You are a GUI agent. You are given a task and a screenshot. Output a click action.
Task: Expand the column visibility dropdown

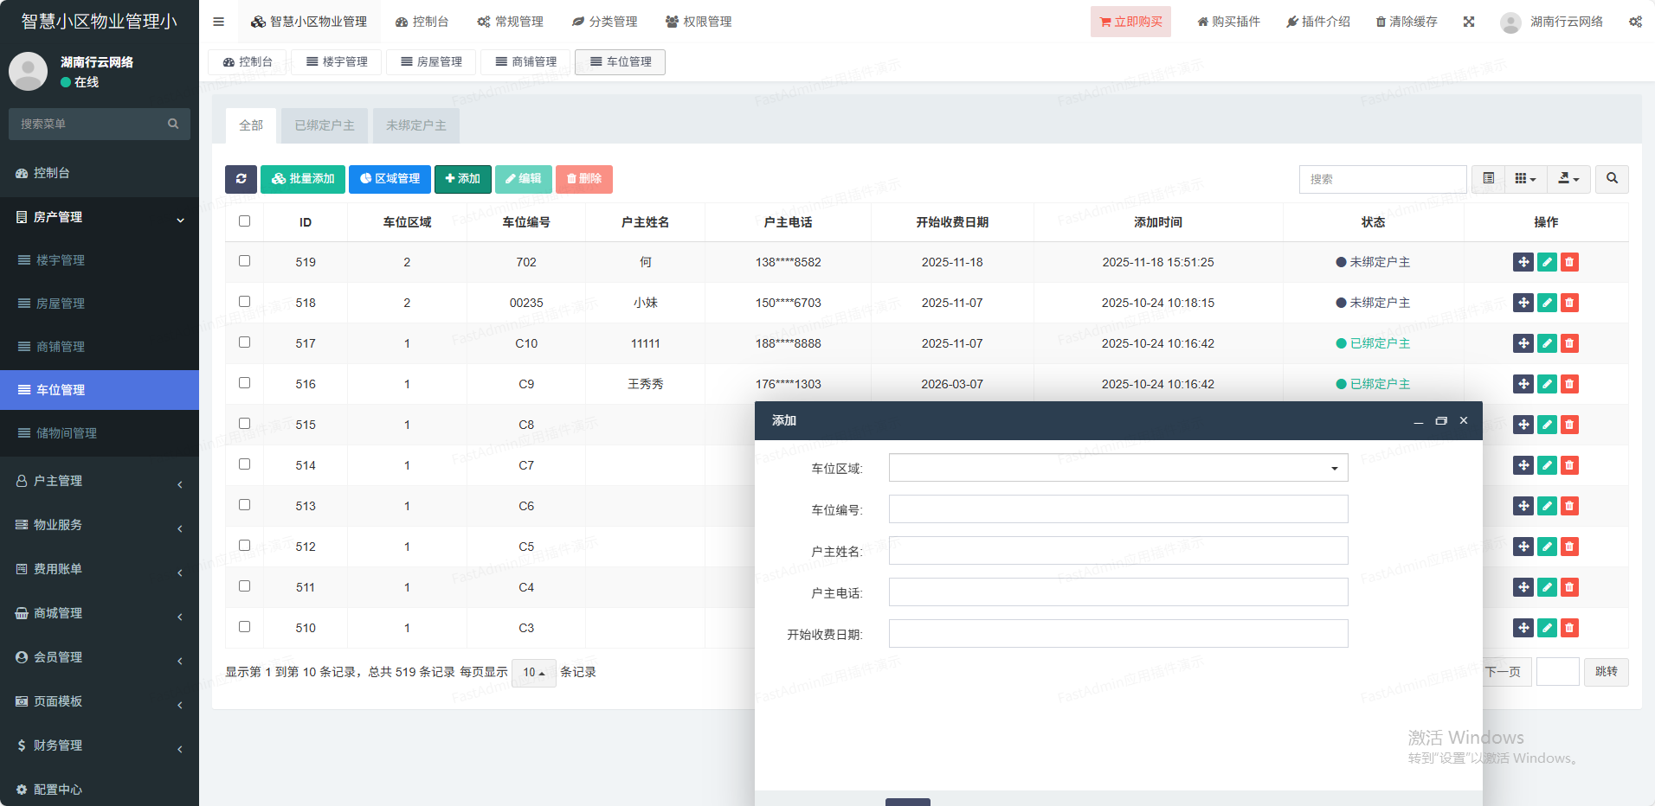click(1525, 179)
